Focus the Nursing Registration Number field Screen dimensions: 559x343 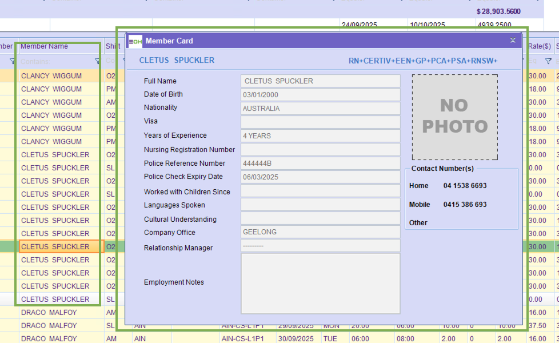click(x=320, y=150)
